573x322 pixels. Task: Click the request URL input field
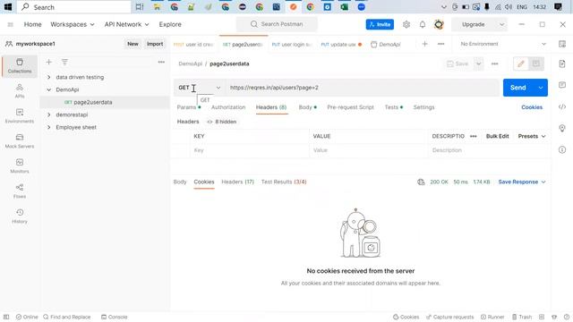[362, 88]
